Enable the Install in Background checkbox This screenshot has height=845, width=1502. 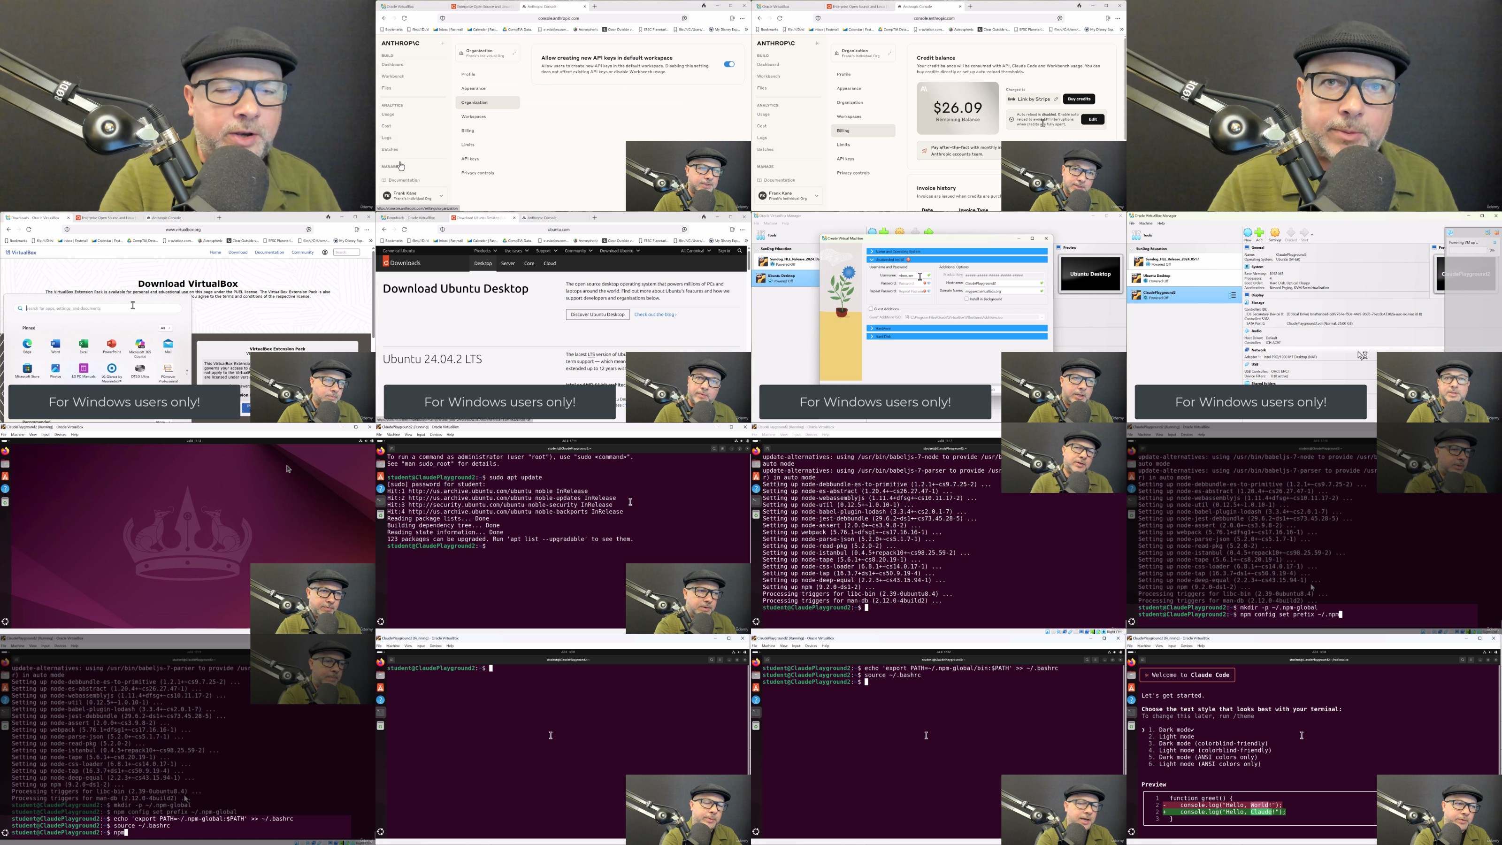coord(966,299)
